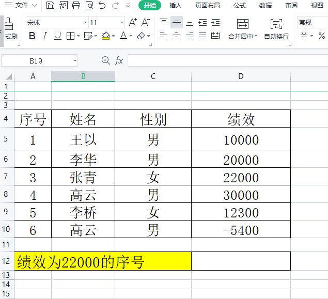328x299 pixels.
Task: Open number format box 常规
Action: pos(313,22)
